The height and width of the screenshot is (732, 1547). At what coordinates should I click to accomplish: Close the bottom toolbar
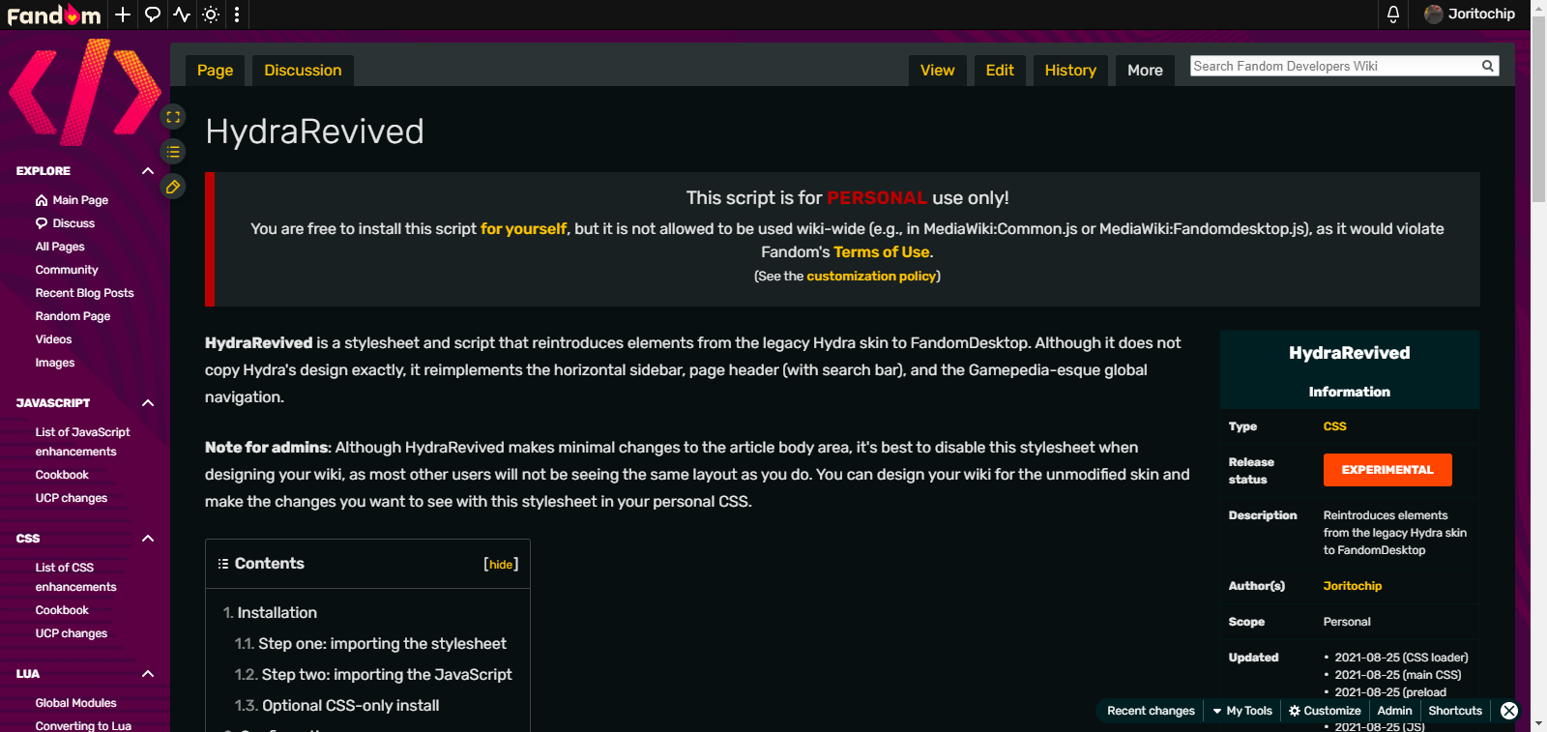[1509, 711]
